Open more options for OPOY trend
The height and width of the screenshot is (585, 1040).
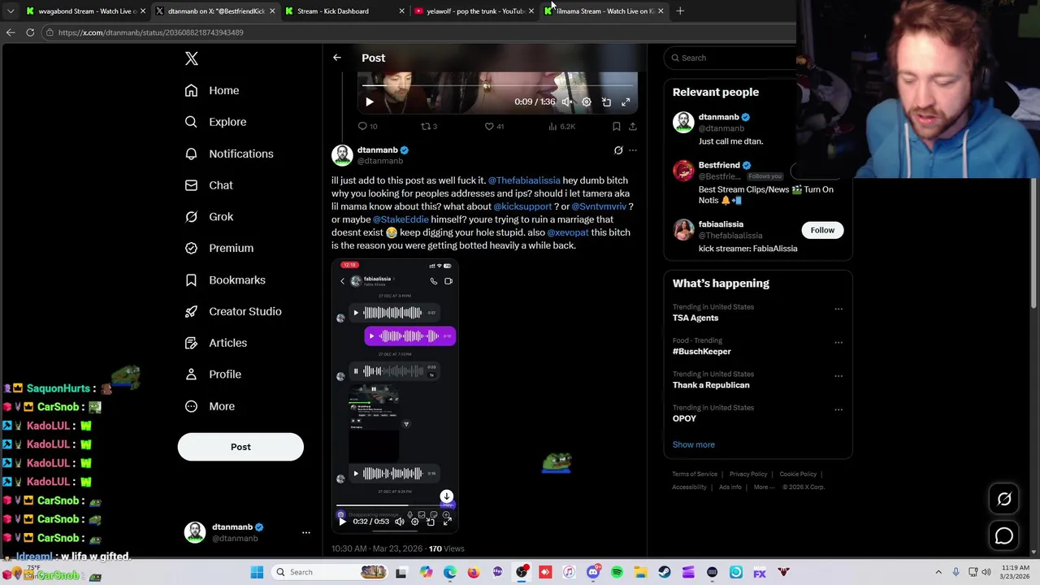[838, 409]
